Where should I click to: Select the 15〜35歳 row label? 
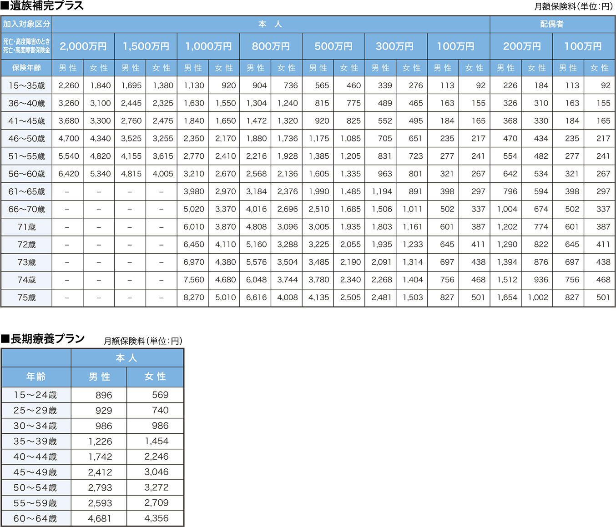click(x=26, y=85)
